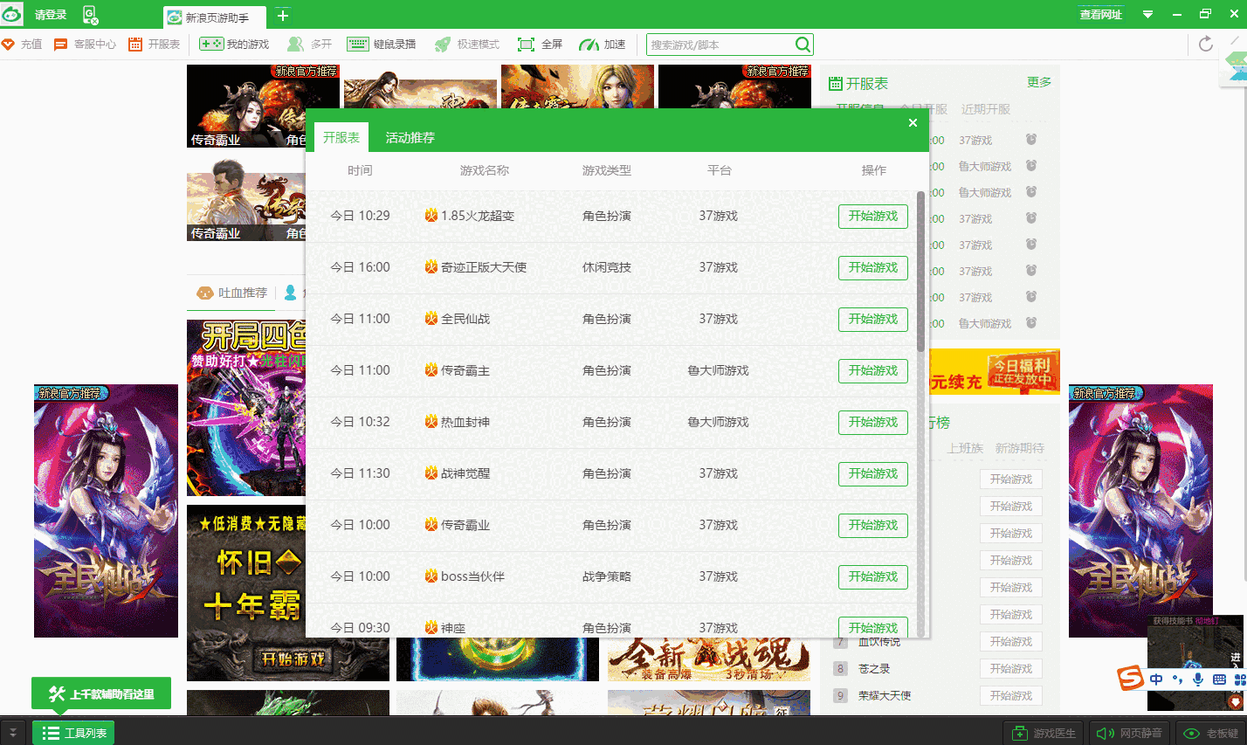Start the 1.85火龙超变 game
1247x745 pixels.
tap(872, 216)
